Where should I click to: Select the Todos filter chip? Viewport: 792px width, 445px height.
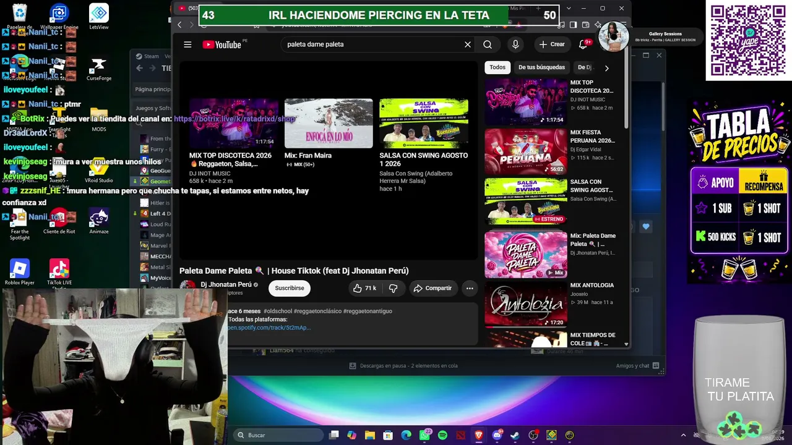click(x=497, y=67)
